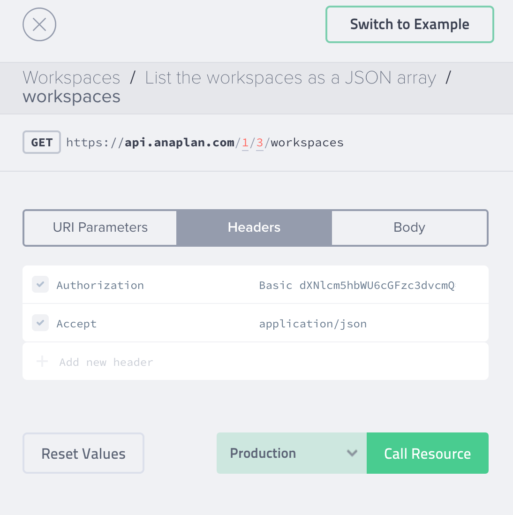Edit the application/json header value
This screenshot has height=515, width=513.
pos(313,324)
